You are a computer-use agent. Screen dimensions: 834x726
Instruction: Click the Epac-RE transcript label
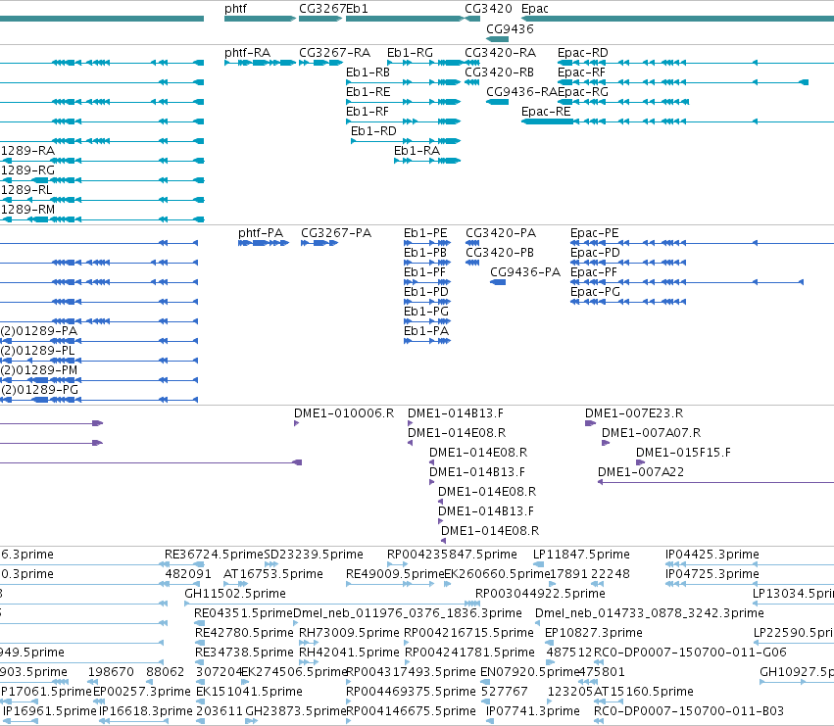546,112
